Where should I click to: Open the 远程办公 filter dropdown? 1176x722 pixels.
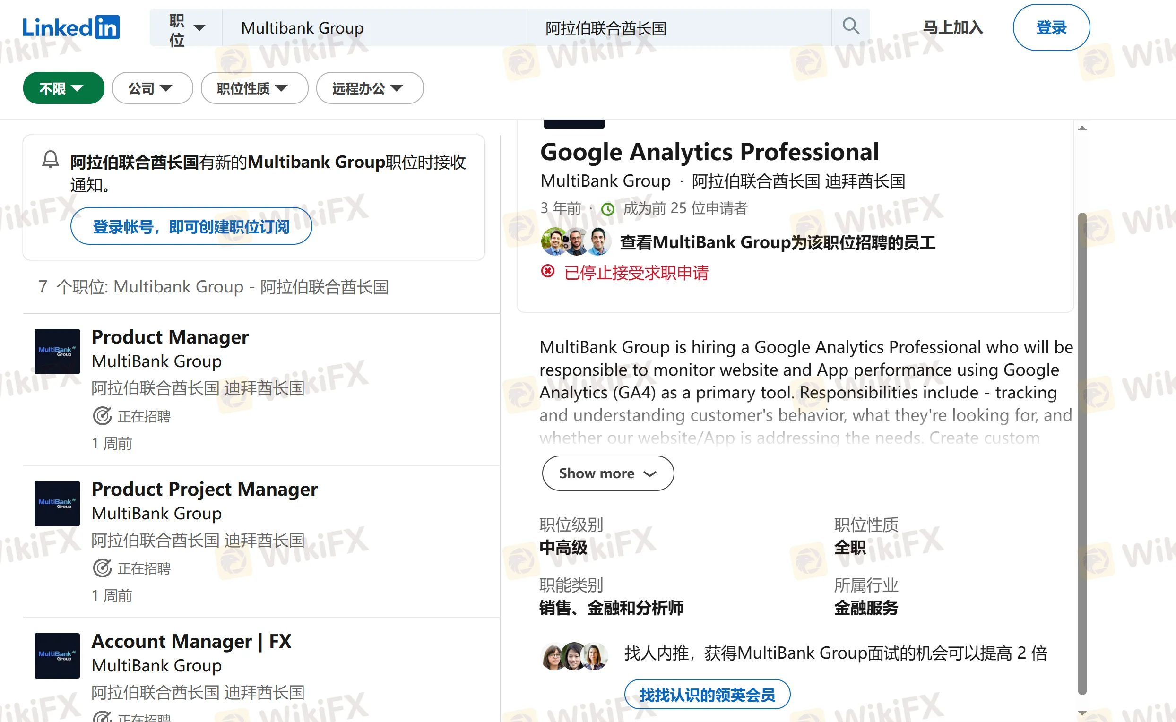pos(370,88)
